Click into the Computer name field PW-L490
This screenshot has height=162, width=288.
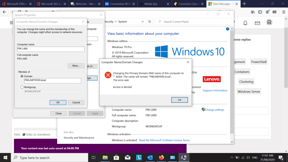[x=51, y=49]
